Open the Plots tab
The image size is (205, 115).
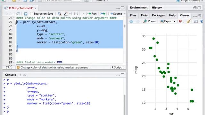pos(144,15)
